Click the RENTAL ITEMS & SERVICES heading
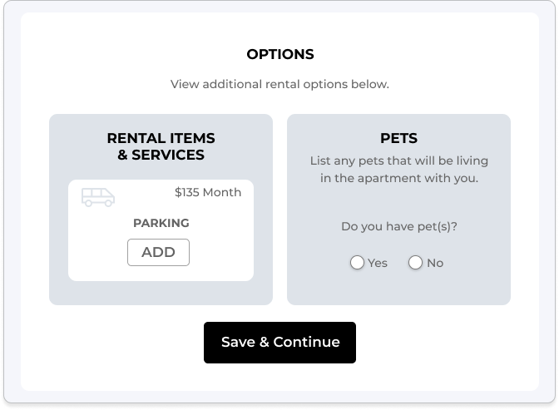 click(161, 146)
